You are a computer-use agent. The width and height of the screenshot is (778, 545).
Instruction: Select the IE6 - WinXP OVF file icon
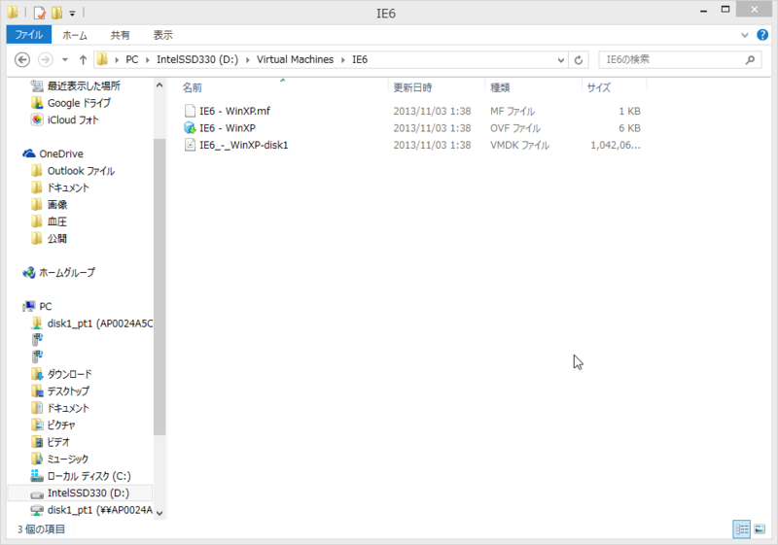pyautogui.click(x=190, y=128)
